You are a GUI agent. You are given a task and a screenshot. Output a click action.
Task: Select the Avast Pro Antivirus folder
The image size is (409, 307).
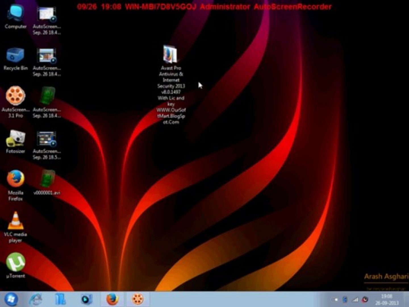(x=170, y=55)
